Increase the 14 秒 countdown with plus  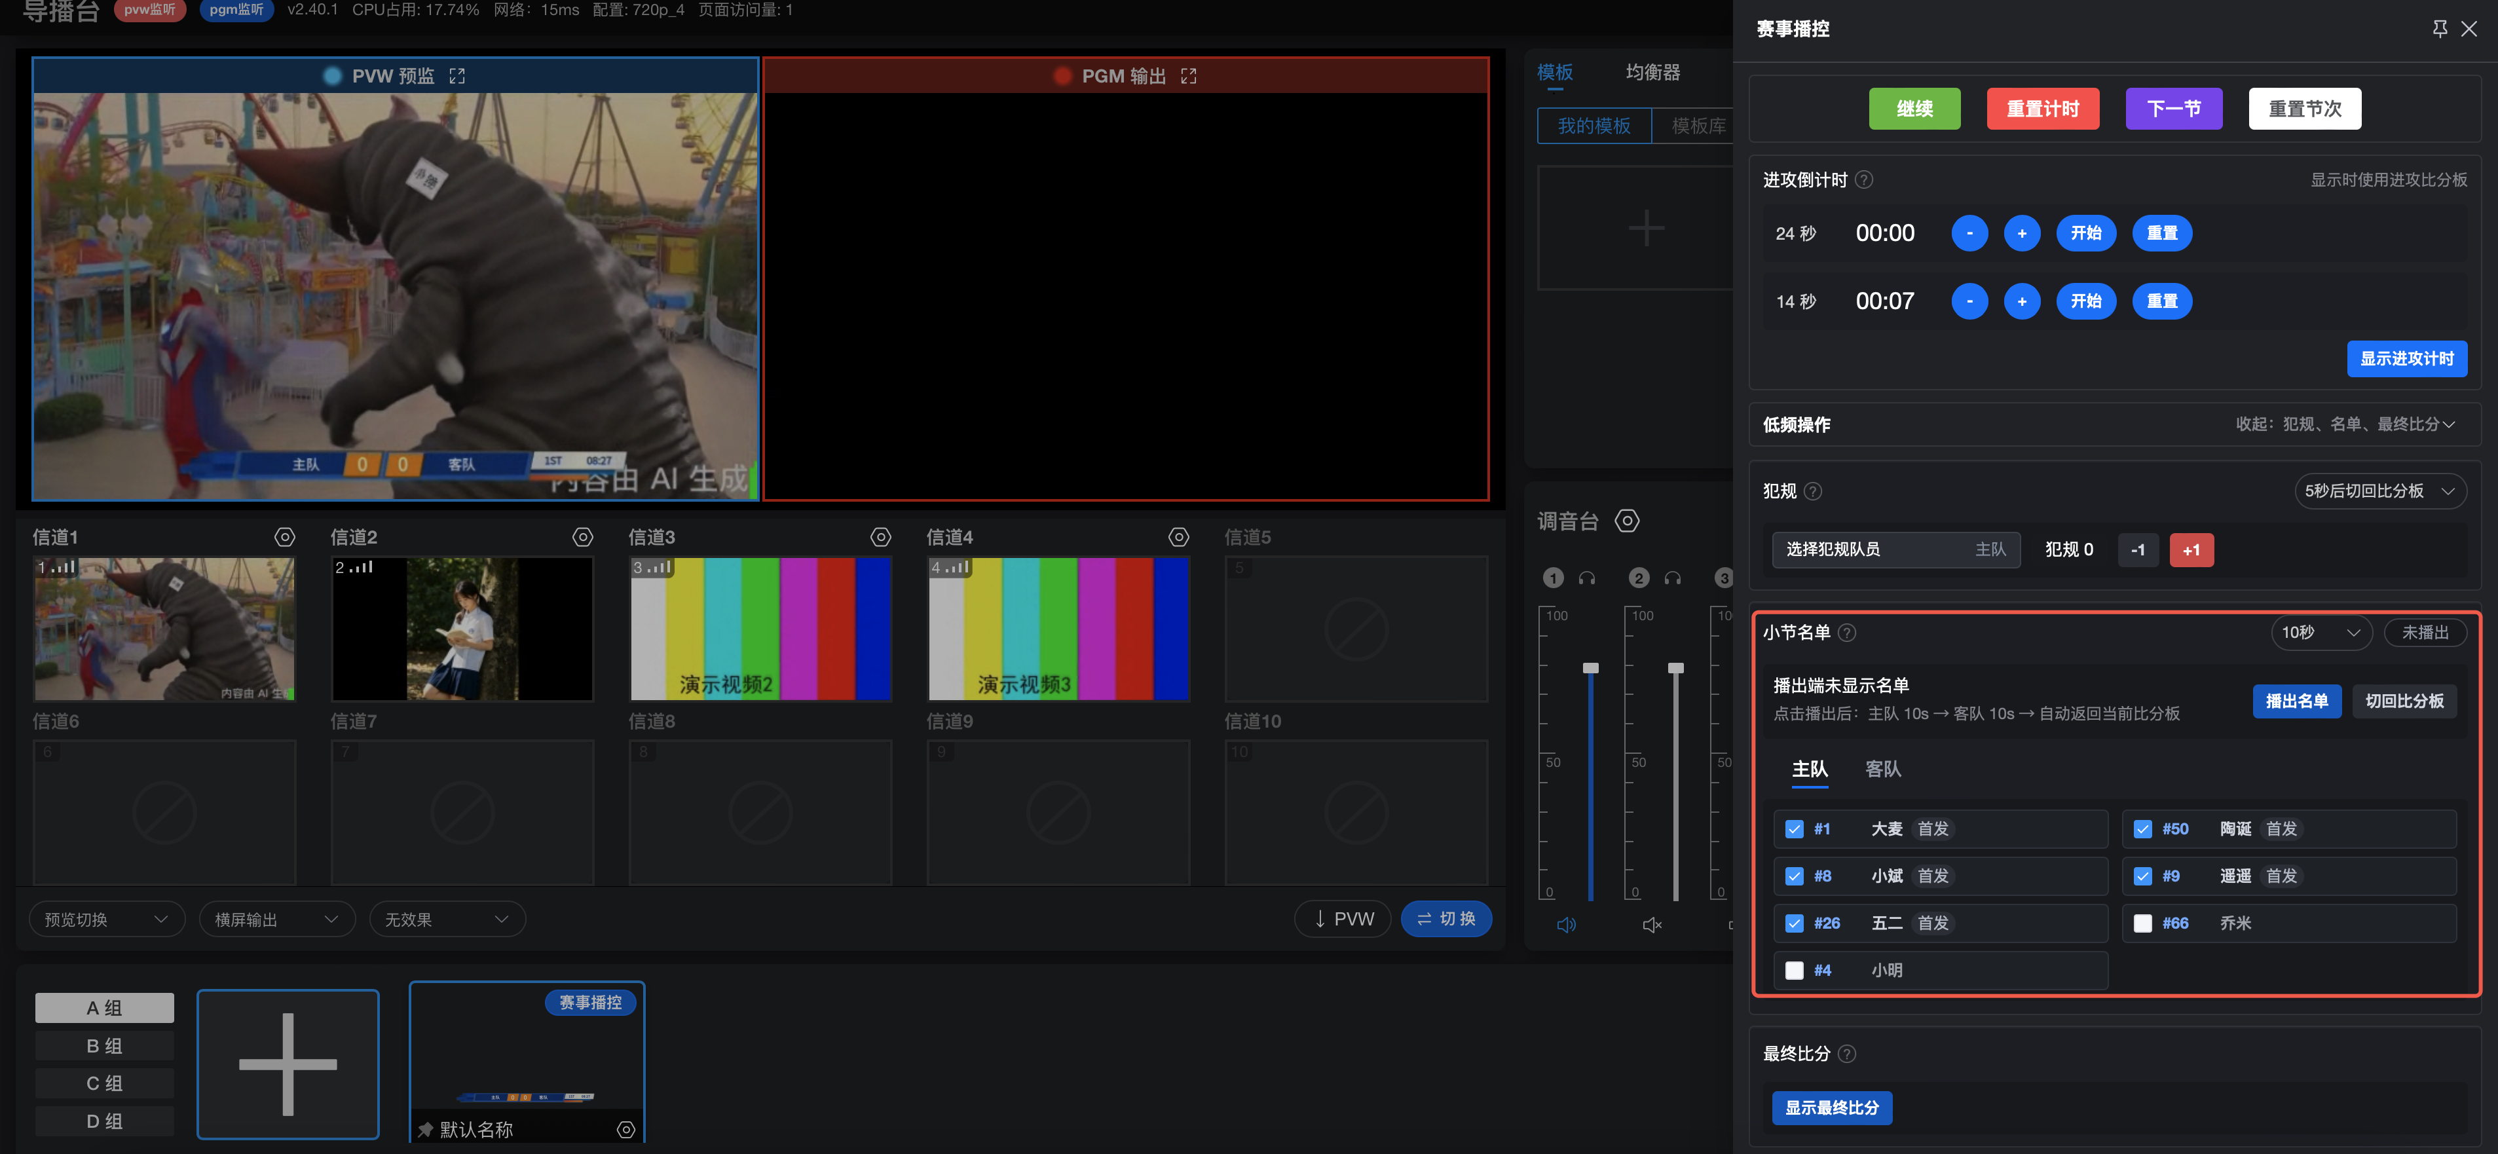(2022, 301)
